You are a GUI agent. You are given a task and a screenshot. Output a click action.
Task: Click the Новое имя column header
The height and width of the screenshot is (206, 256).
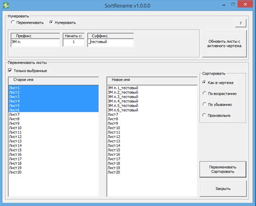click(152, 80)
